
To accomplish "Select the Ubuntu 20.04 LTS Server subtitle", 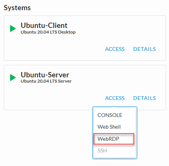I will [46, 81].
